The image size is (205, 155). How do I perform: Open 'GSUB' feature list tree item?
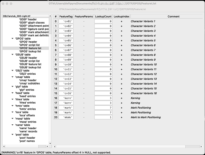[30, 64]
